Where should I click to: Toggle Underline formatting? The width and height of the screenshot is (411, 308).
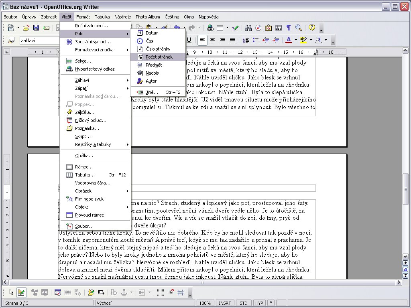pyautogui.click(x=189, y=40)
